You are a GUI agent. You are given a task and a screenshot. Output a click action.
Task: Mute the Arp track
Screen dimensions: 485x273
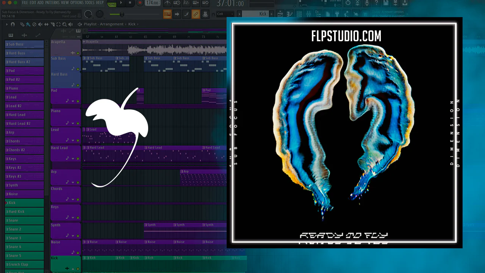pyautogui.click(x=78, y=182)
